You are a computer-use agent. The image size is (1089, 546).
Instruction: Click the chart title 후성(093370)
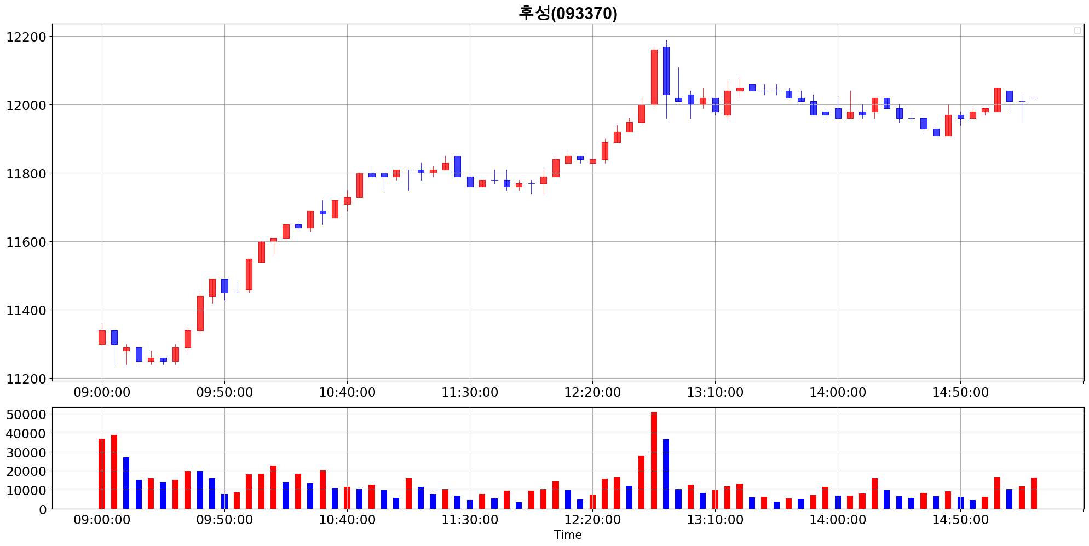tap(568, 13)
